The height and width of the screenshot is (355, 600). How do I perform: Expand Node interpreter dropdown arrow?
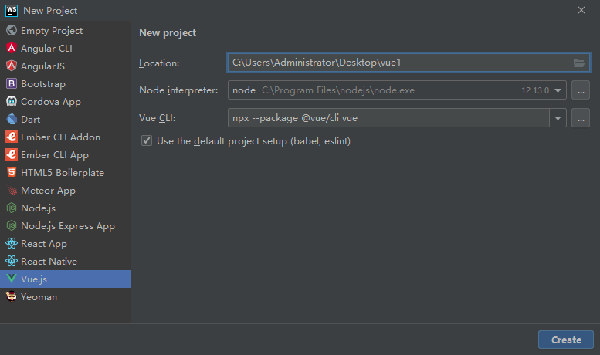558,90
